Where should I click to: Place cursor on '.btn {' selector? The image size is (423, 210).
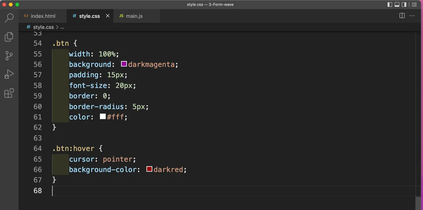(64, 43)
